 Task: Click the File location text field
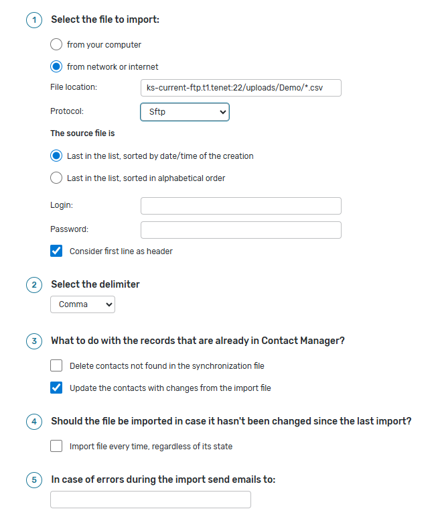tap(240, 88)
